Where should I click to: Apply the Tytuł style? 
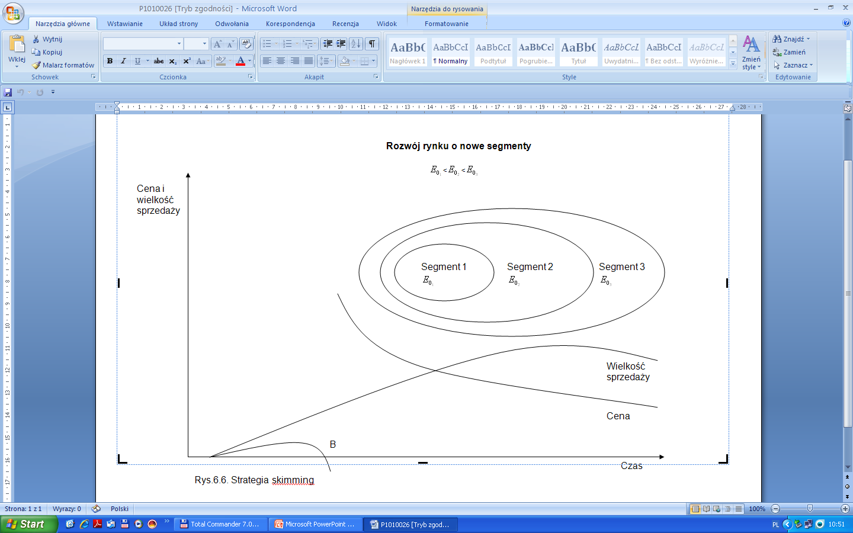point(579,53)
